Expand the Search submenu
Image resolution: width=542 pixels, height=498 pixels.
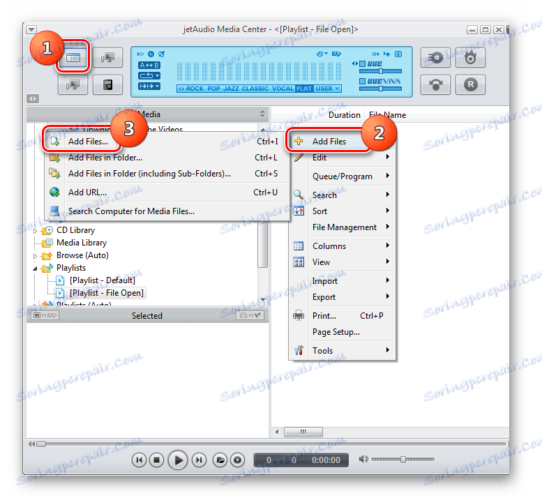point(342,195)
